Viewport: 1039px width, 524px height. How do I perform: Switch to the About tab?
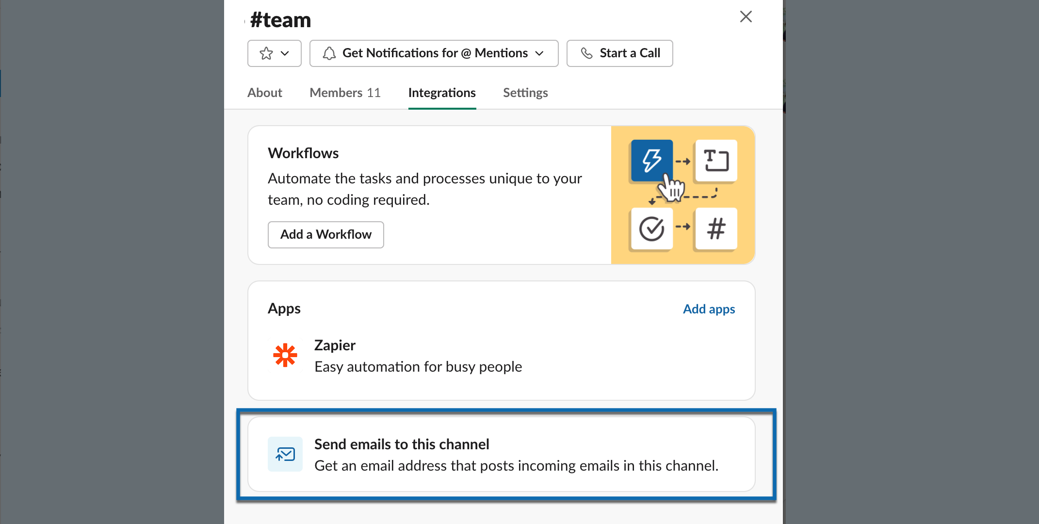coord(264,93)
